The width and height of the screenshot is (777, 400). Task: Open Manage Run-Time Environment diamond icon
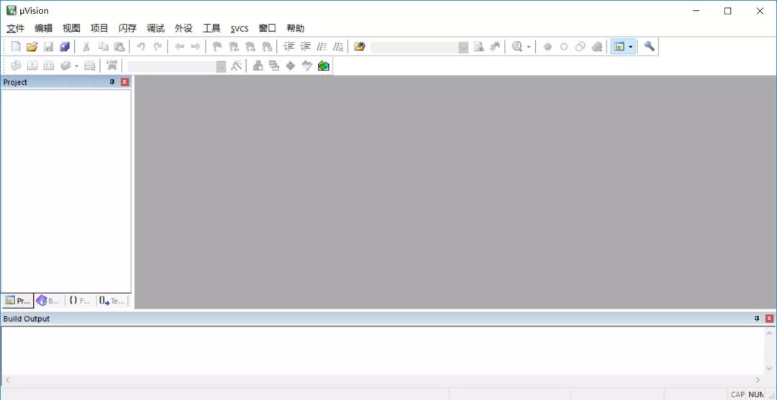[291, 65]
